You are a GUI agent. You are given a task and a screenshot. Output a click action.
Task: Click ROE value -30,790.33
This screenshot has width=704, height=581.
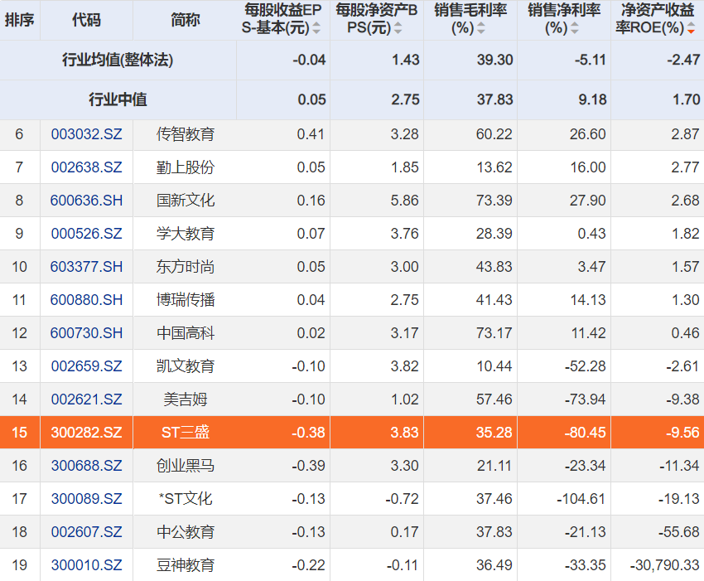664,565
